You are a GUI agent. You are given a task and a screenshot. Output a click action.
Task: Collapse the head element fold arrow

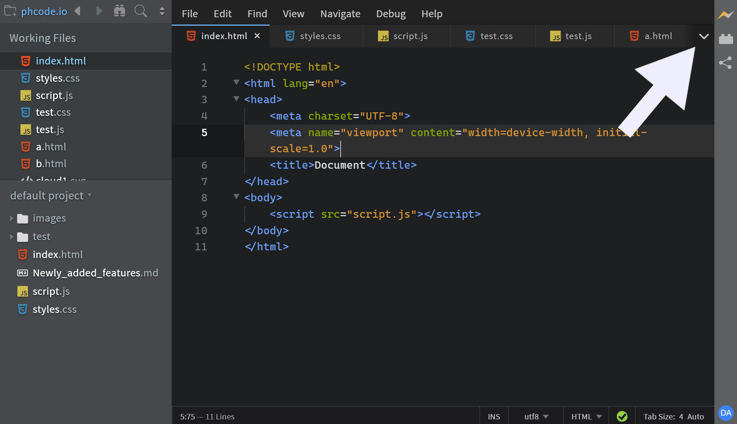(x=236, y=99)
